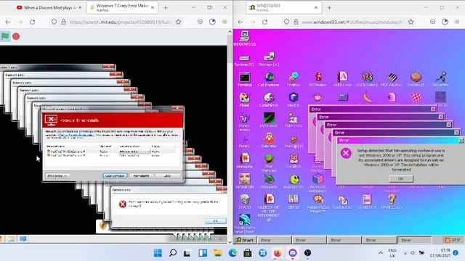The width and height of the screenshot is (465, 261).
Task: Click the Windows 11 Start button
Action: (158, 253)
